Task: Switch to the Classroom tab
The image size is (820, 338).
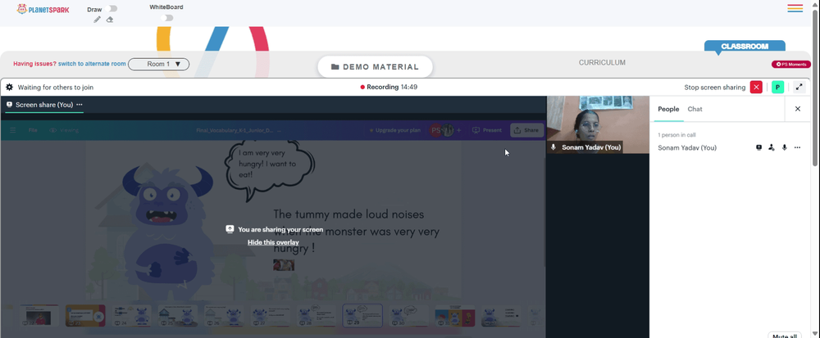Action: point(745,47)
